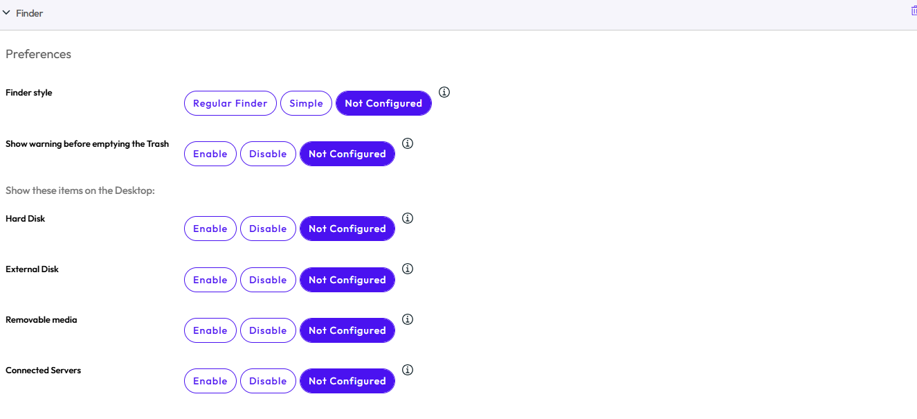Set empty Trash warning to Not Configured
Viewport: 917px width, 419px height.
tap(347, 154)
